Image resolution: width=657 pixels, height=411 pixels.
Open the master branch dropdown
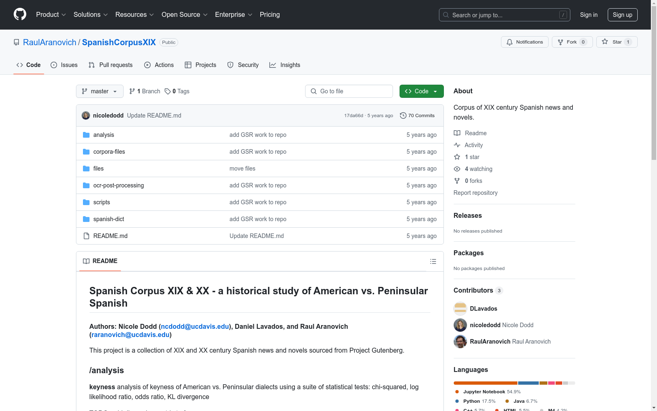[100, 91]
